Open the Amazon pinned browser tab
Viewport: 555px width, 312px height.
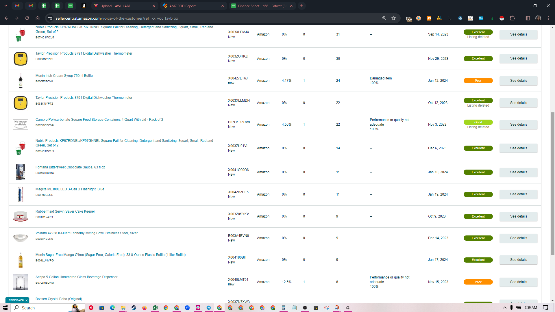click(84, 6)
